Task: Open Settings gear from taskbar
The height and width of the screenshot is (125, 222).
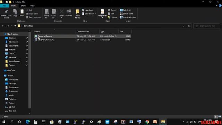Action: click(92, 122)
